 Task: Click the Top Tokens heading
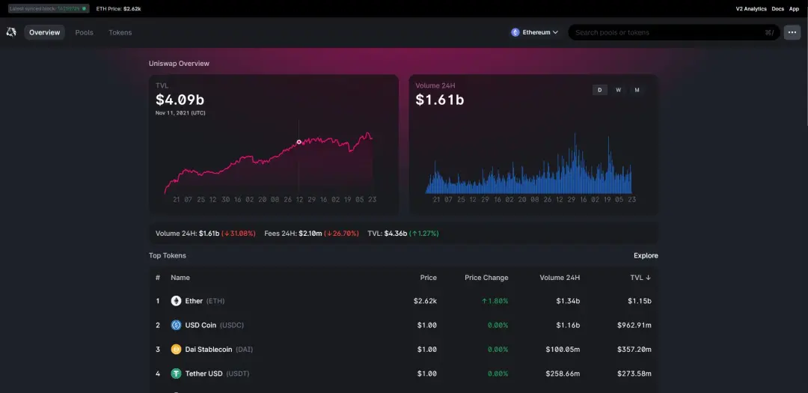168,256
